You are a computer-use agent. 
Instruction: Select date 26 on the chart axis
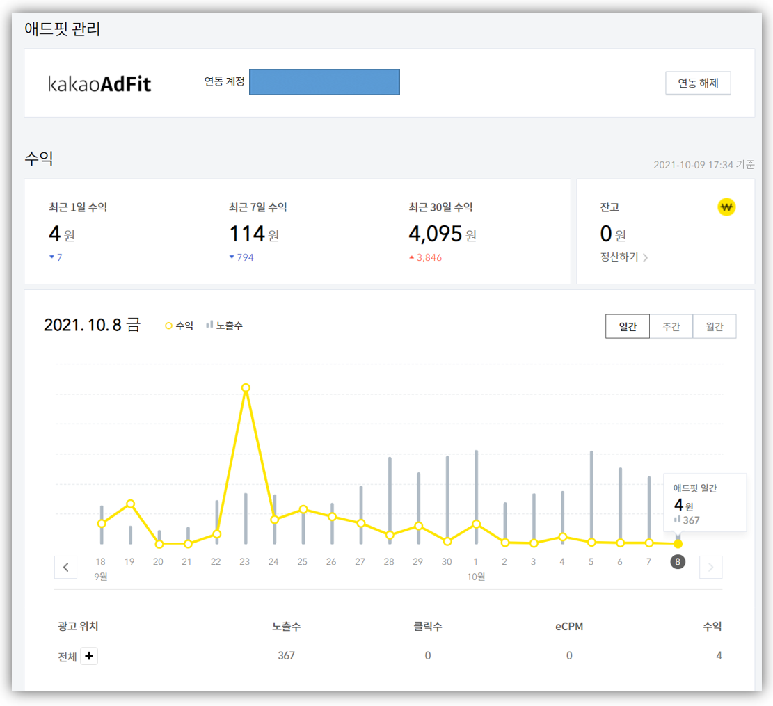coord(331,561)
